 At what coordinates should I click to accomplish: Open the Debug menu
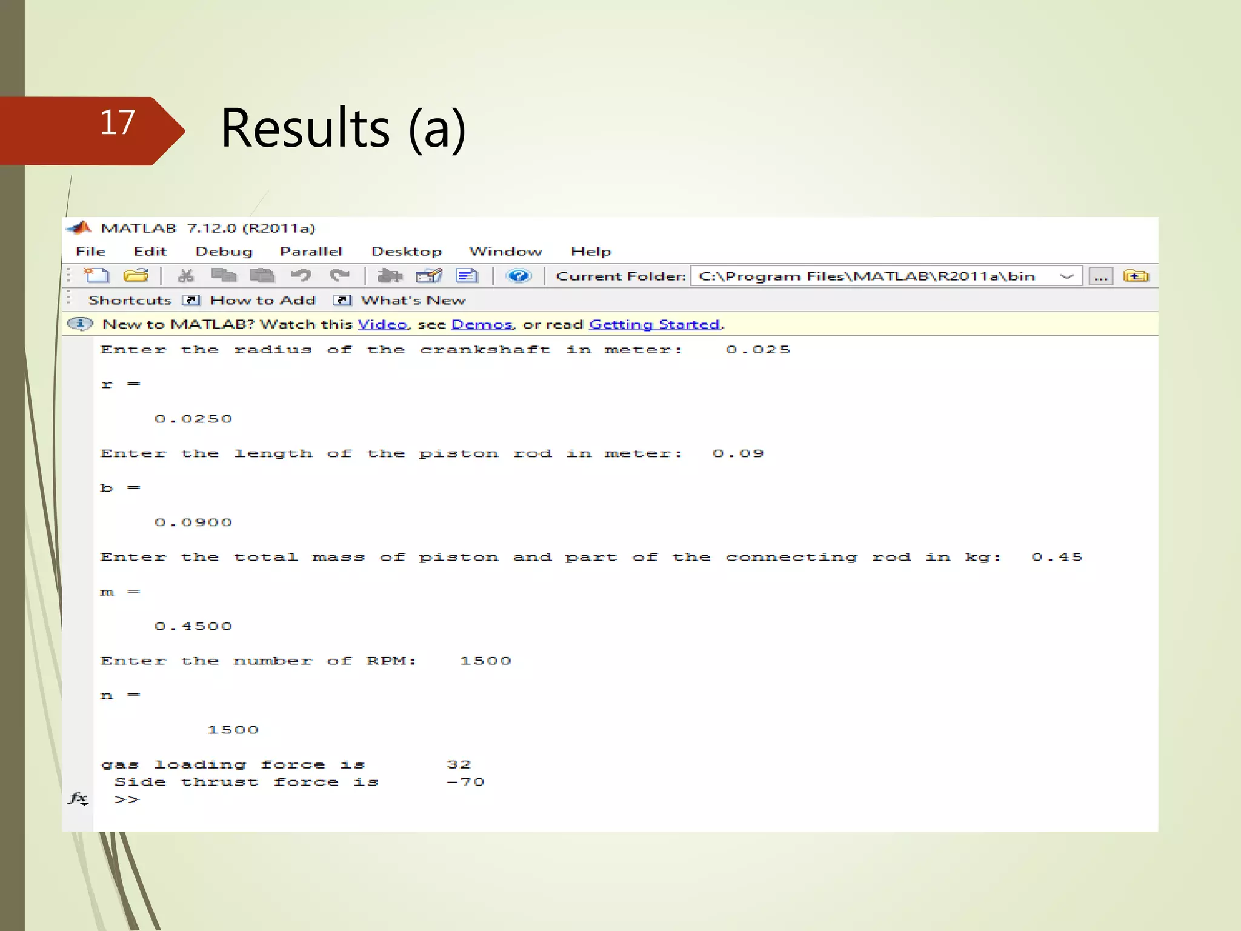click(224, 251)
